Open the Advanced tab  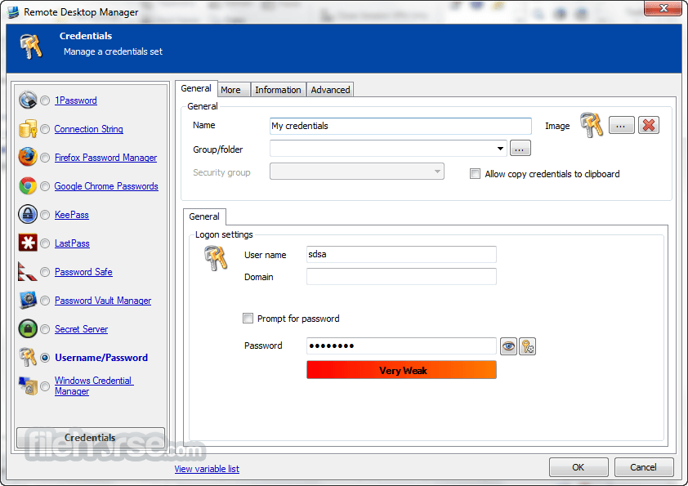click(x=330, y=90)
